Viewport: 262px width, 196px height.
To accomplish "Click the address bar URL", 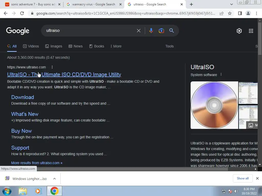I will (x=126, y=13).
